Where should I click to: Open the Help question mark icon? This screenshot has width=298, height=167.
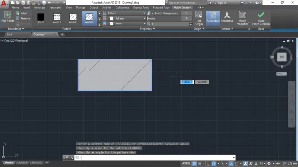click(257, 3)
